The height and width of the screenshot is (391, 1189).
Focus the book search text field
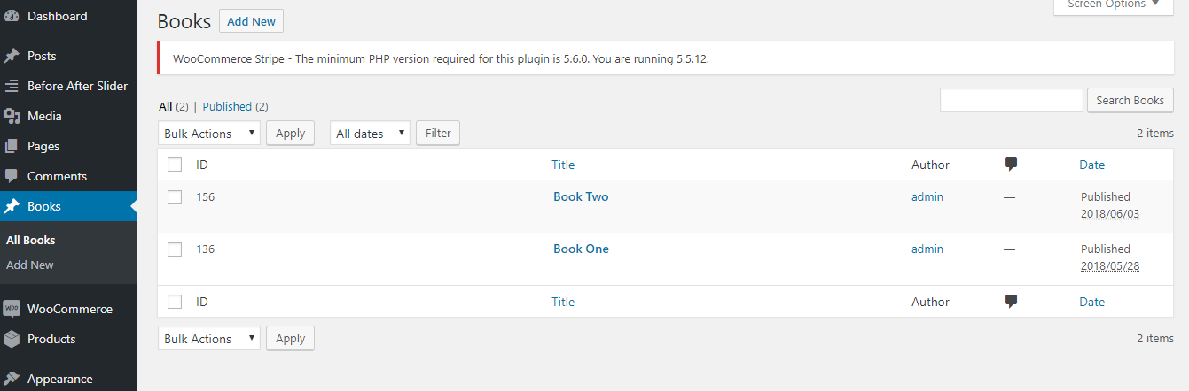(1012, 100)
